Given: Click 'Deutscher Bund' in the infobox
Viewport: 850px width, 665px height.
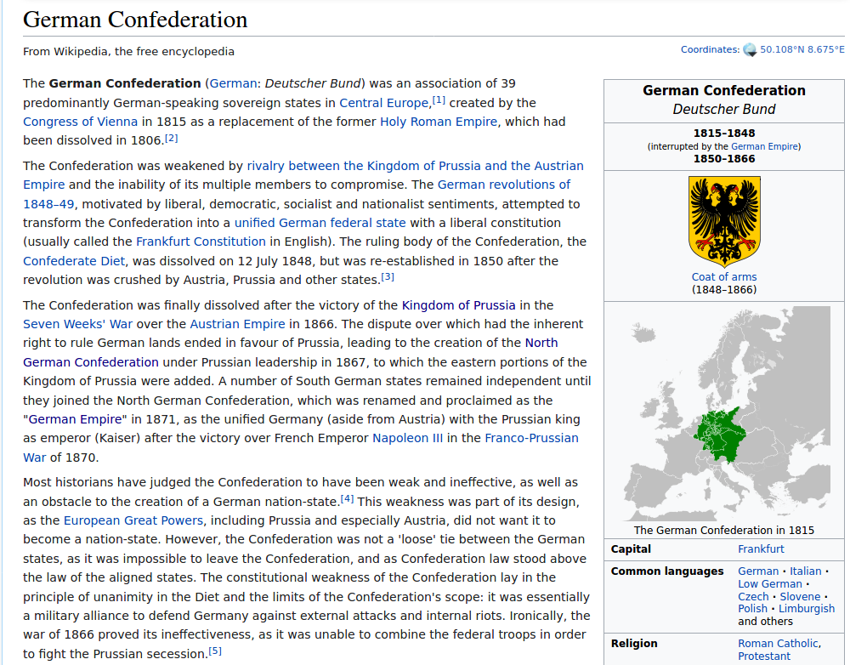Looking at the screenshot, I should pos(724,110).
